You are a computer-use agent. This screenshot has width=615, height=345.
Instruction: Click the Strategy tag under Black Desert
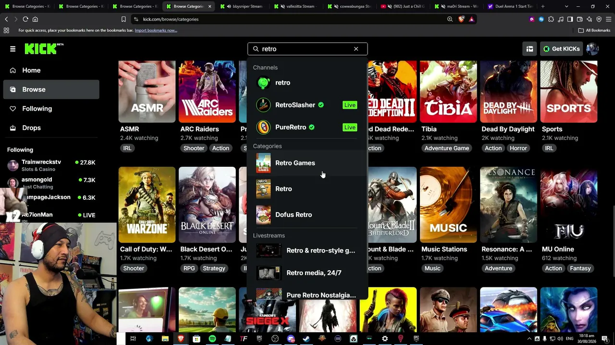coord(214,268)
